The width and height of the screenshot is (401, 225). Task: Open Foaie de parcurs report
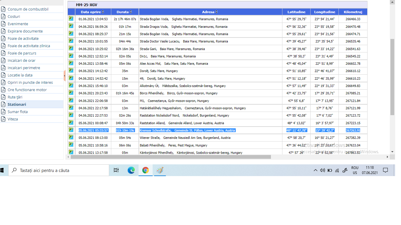22,53
